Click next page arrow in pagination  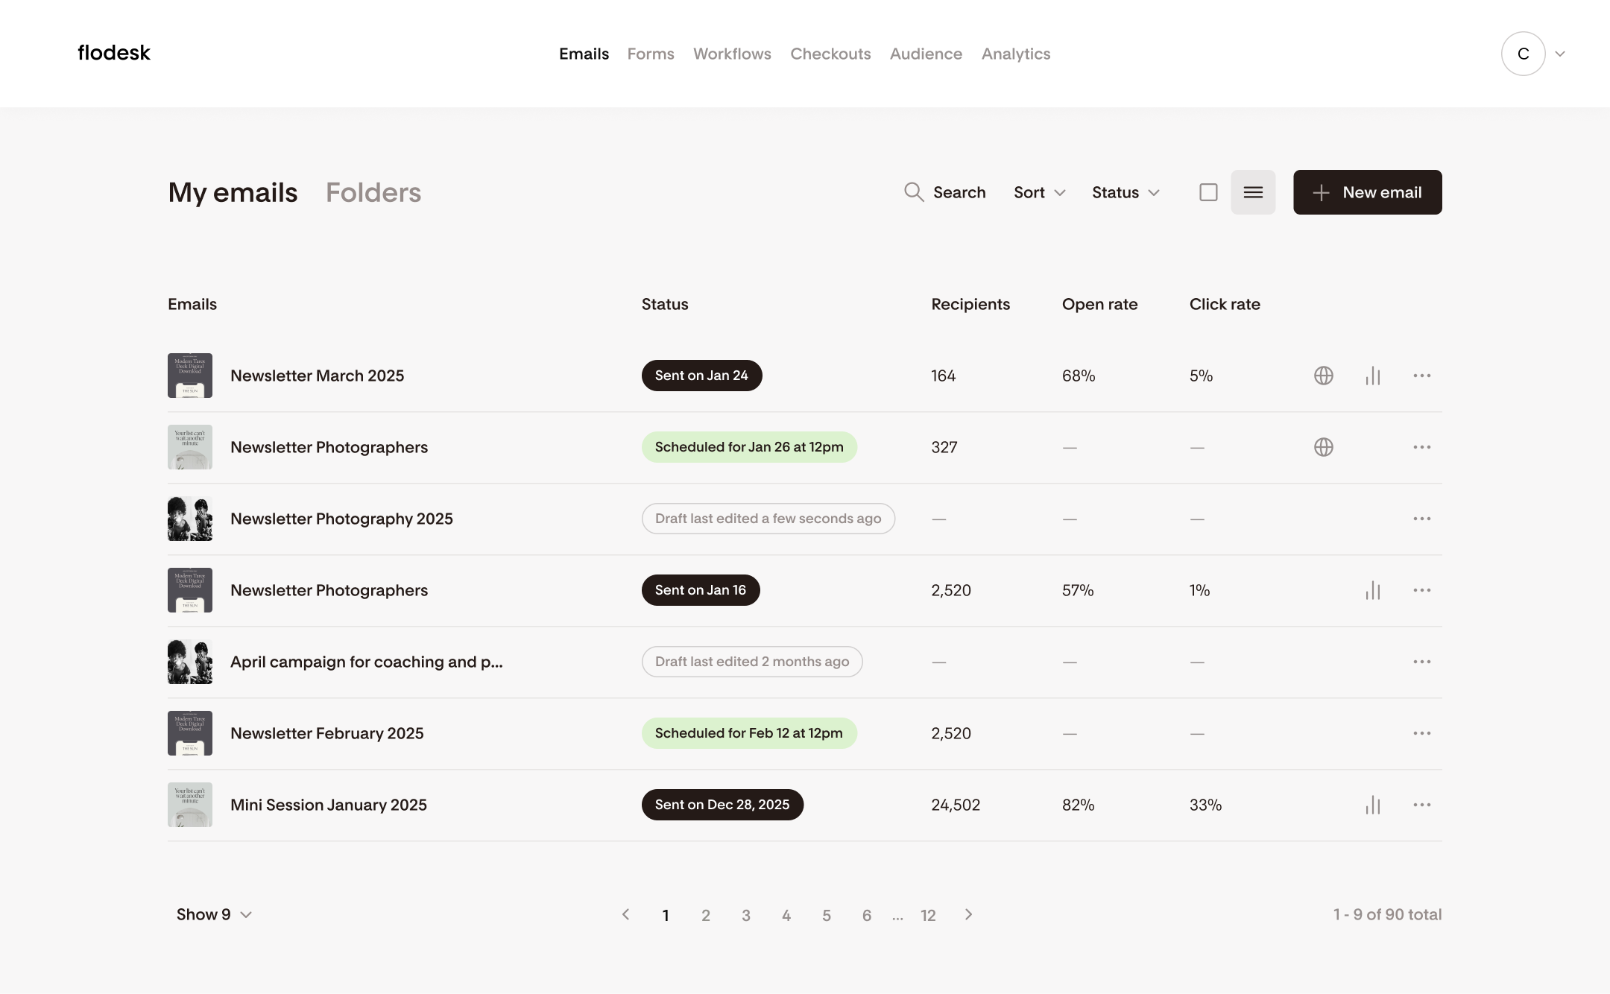click(968, 914)
